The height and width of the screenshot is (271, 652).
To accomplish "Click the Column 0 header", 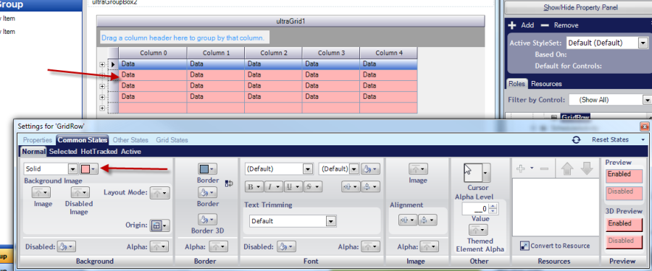I will [153, 53].
